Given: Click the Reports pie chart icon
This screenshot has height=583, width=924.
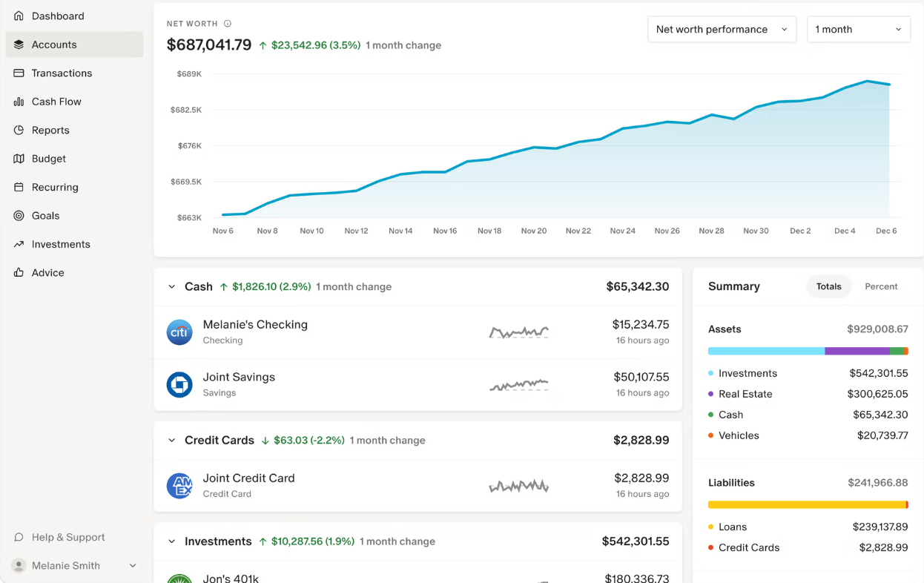Looking at the screenshot, I should coord(19,130).
